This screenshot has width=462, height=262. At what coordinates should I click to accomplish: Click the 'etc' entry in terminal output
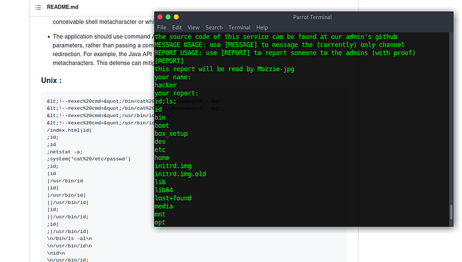160,150
